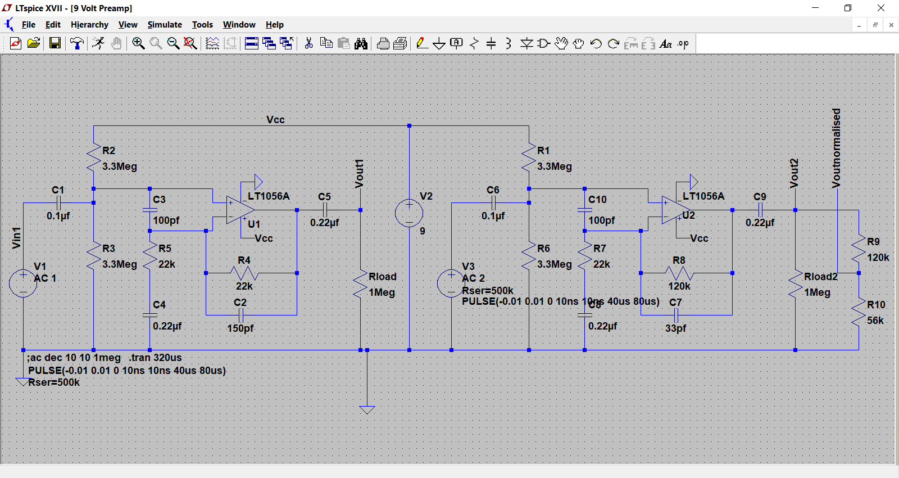
Task: Run the simulation with the running man icon
Action: pos(98,43)
